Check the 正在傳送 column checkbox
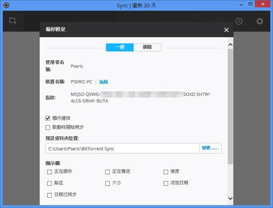273x208 pixels. tap(108, 172)
